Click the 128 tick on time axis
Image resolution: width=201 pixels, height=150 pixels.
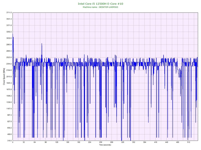click(57, 142)
